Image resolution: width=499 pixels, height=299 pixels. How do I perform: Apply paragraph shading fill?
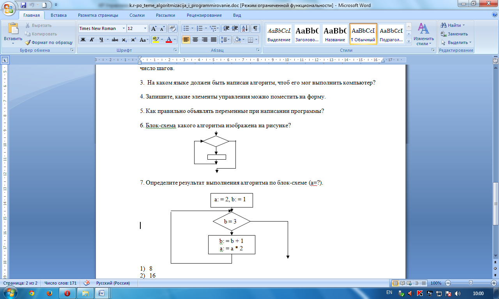(237, 40)
